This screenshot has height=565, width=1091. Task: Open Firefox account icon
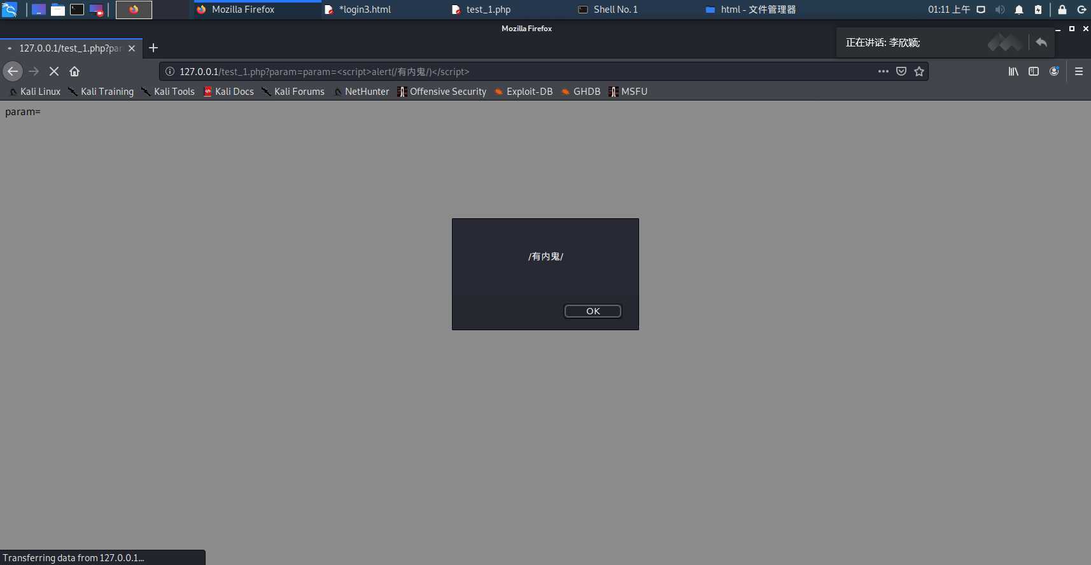pyautogui.click(x=1054, y=71)
